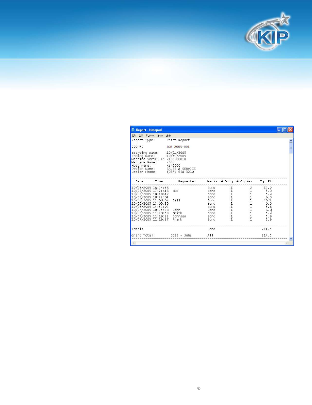Click the '46.1' square feet value

(268, 200)
